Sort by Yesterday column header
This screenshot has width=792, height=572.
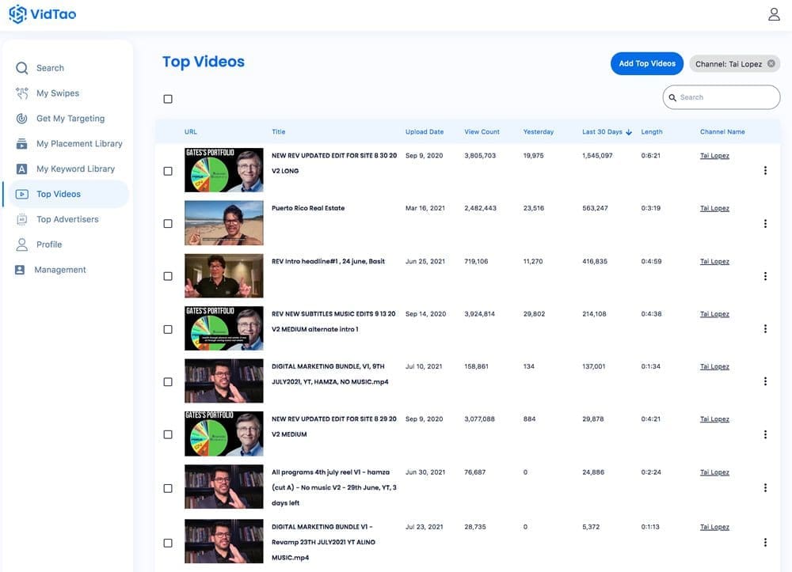pyautogui.click(x=539, y=132)
